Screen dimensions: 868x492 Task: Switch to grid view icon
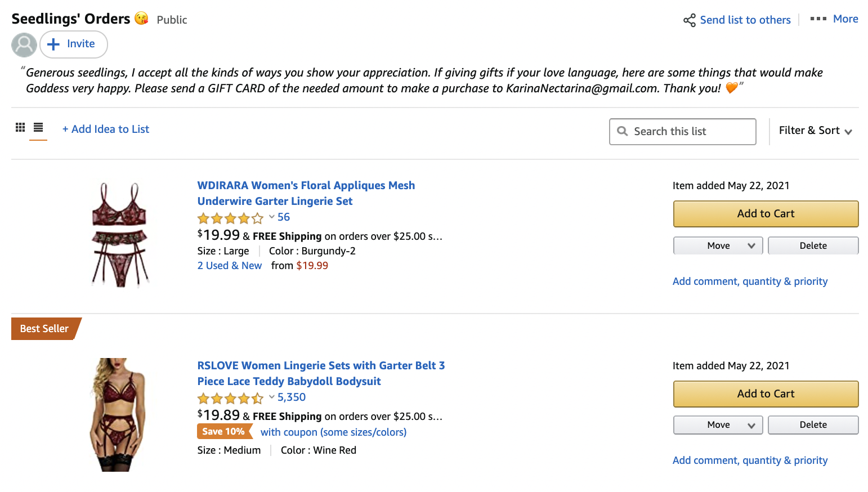tap(20, 127)
